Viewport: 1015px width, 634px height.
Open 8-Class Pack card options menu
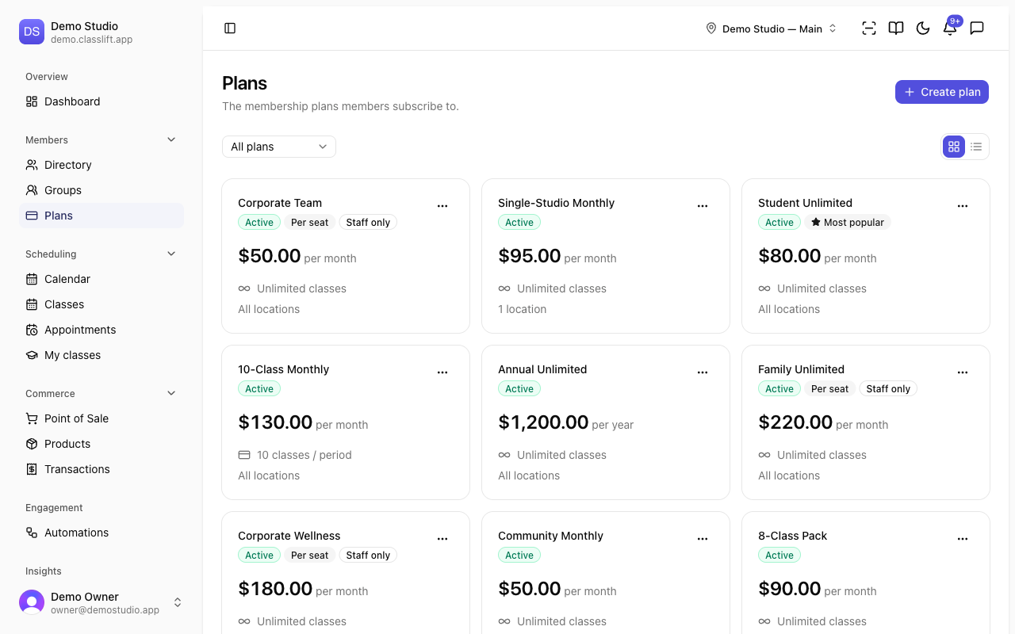pos(963,539)
